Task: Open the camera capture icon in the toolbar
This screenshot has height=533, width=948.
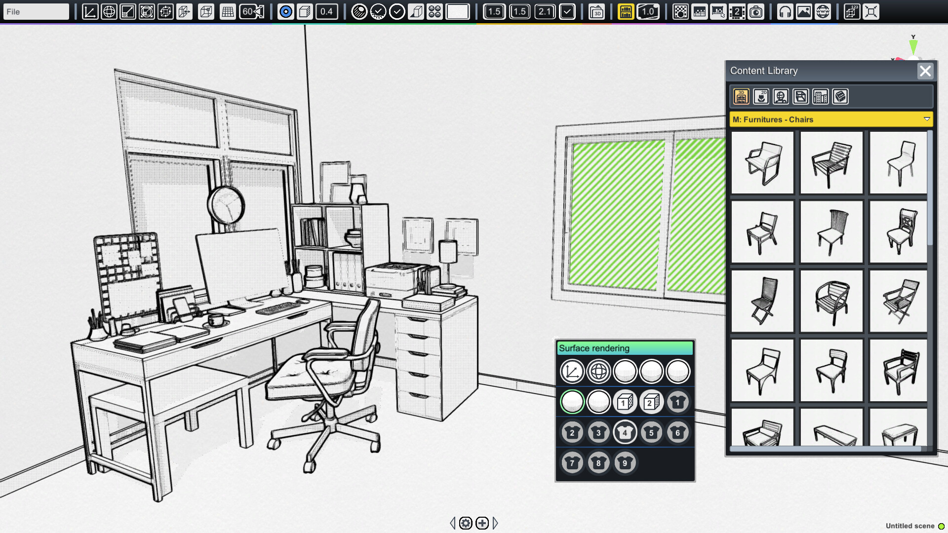Action: [757, 11]
